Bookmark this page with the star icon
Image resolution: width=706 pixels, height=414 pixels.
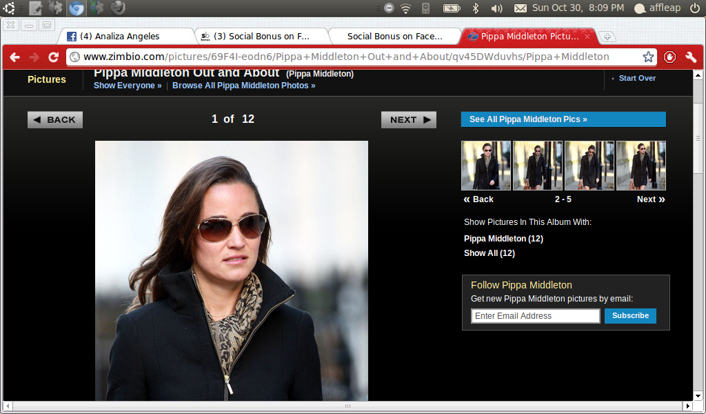(x=648, y=57)
